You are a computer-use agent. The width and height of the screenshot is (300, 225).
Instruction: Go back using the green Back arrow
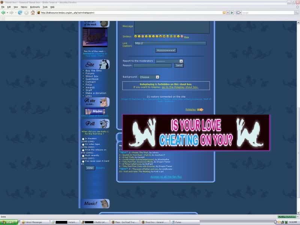[x=3, y=13]
